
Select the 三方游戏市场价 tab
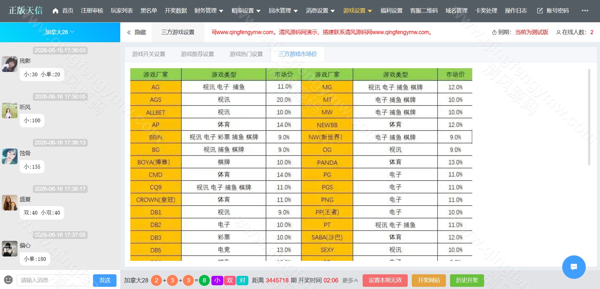pos(298,54)
